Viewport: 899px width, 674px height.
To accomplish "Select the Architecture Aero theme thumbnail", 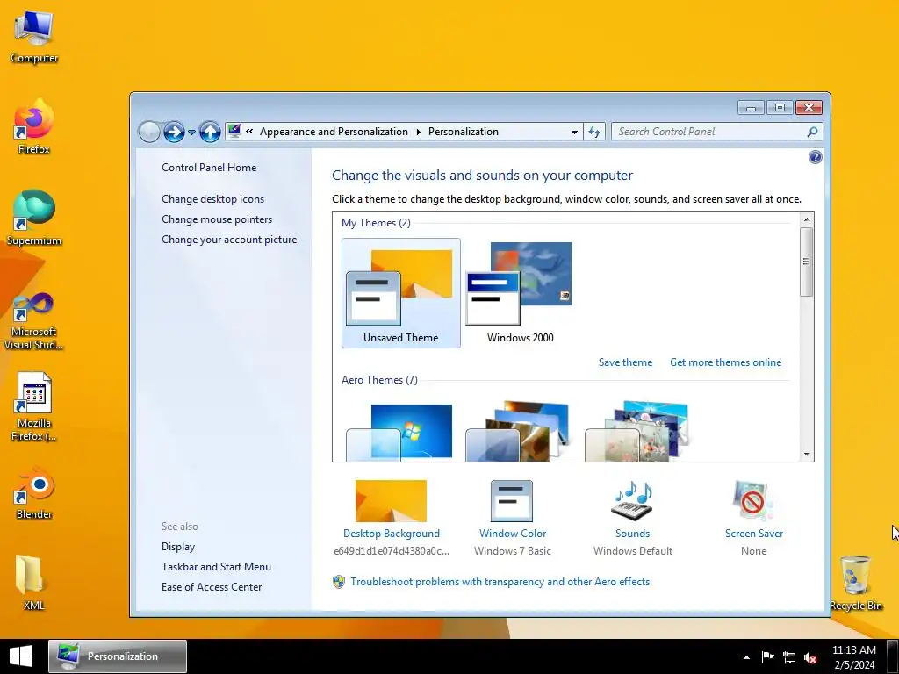I will click(x=519, y=432).
